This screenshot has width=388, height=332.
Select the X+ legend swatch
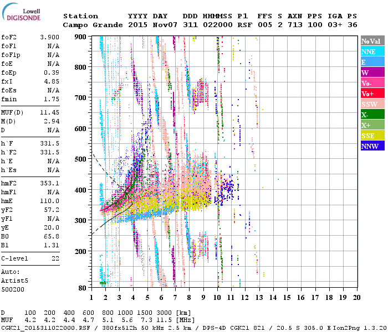coord(372,125)
